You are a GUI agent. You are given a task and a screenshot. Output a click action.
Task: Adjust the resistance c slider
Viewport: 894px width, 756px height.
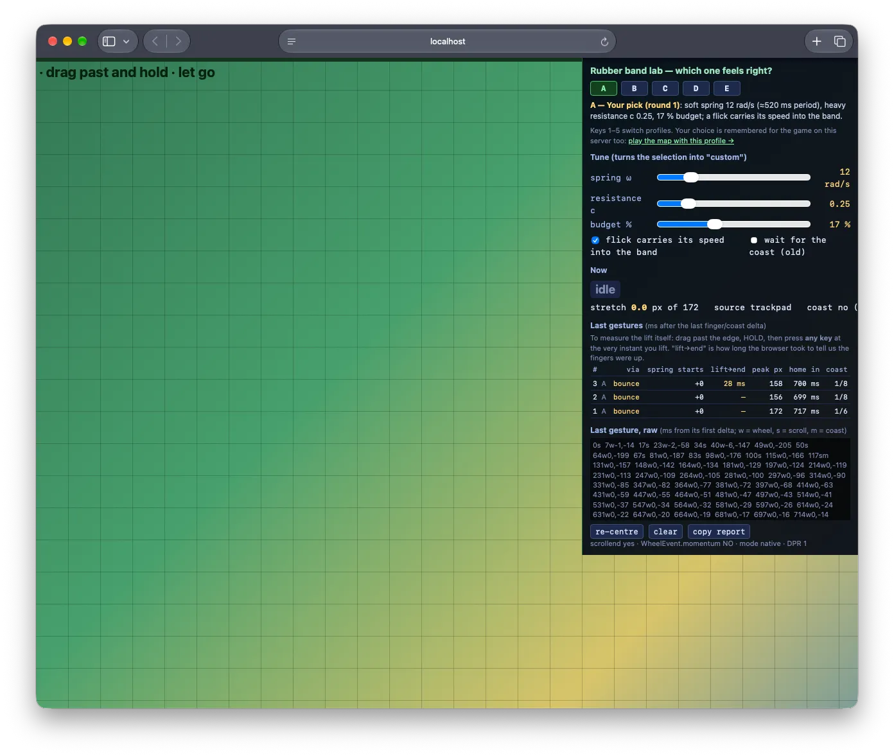(x=733, y=204)
